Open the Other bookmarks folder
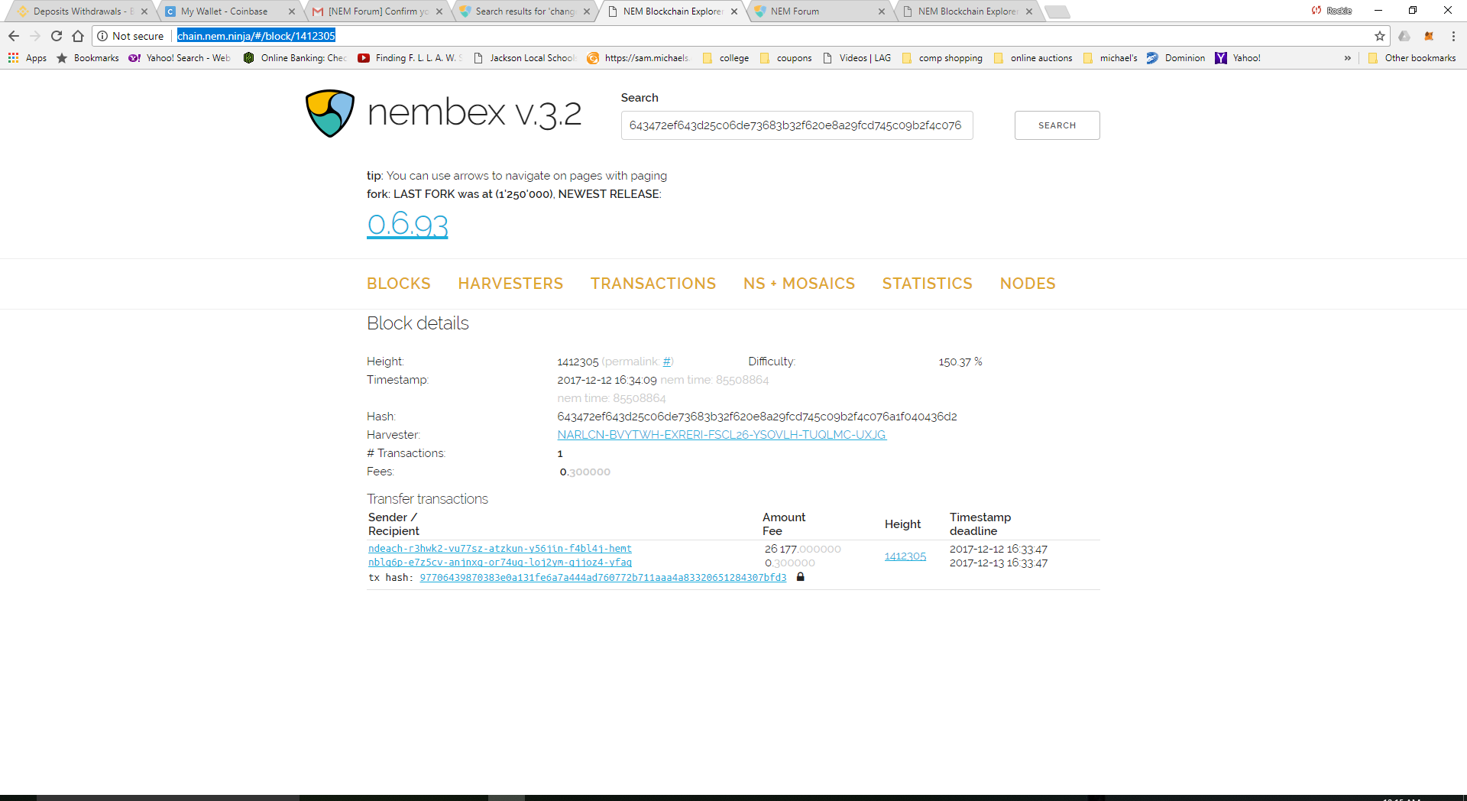The height and width of the screenshot is (801, 1467). (x=1412, y=58)
